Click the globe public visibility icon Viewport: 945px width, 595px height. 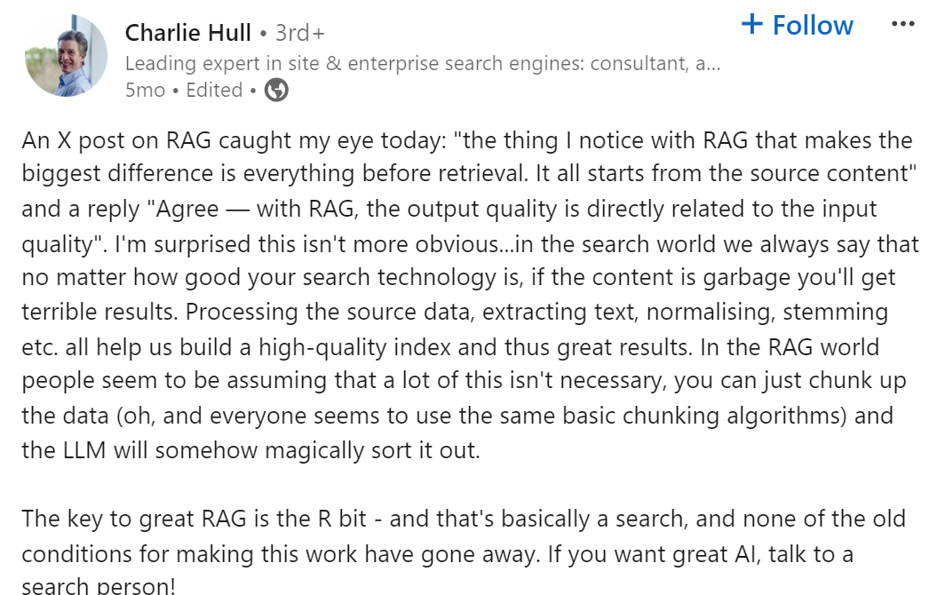276,90
